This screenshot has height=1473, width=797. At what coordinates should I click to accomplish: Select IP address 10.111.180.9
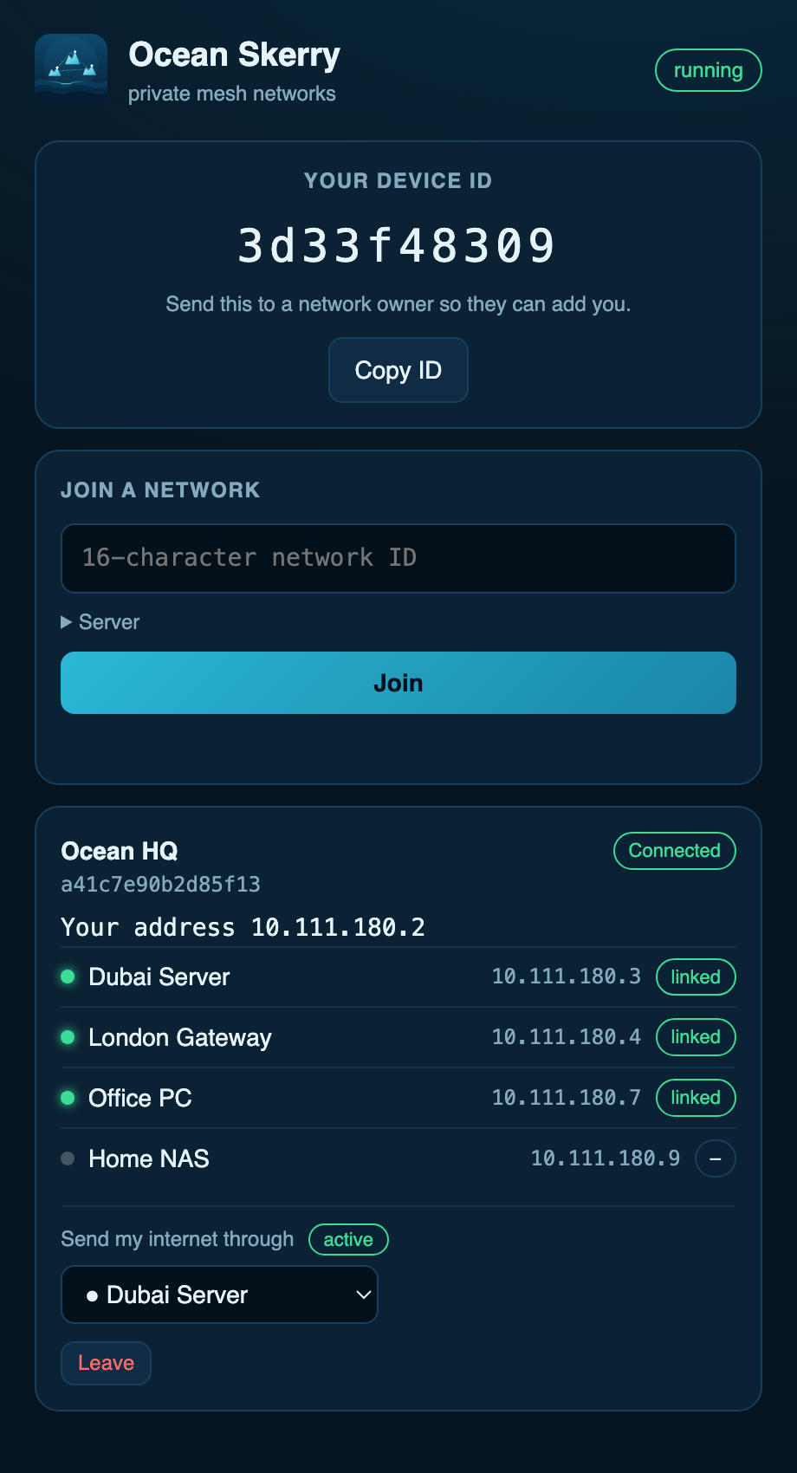click(606, 1158)
